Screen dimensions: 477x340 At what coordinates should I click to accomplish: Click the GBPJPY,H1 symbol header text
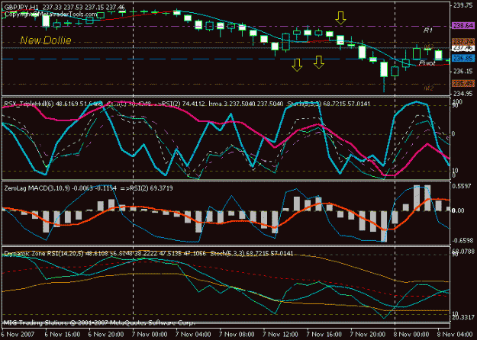point(20,7)
